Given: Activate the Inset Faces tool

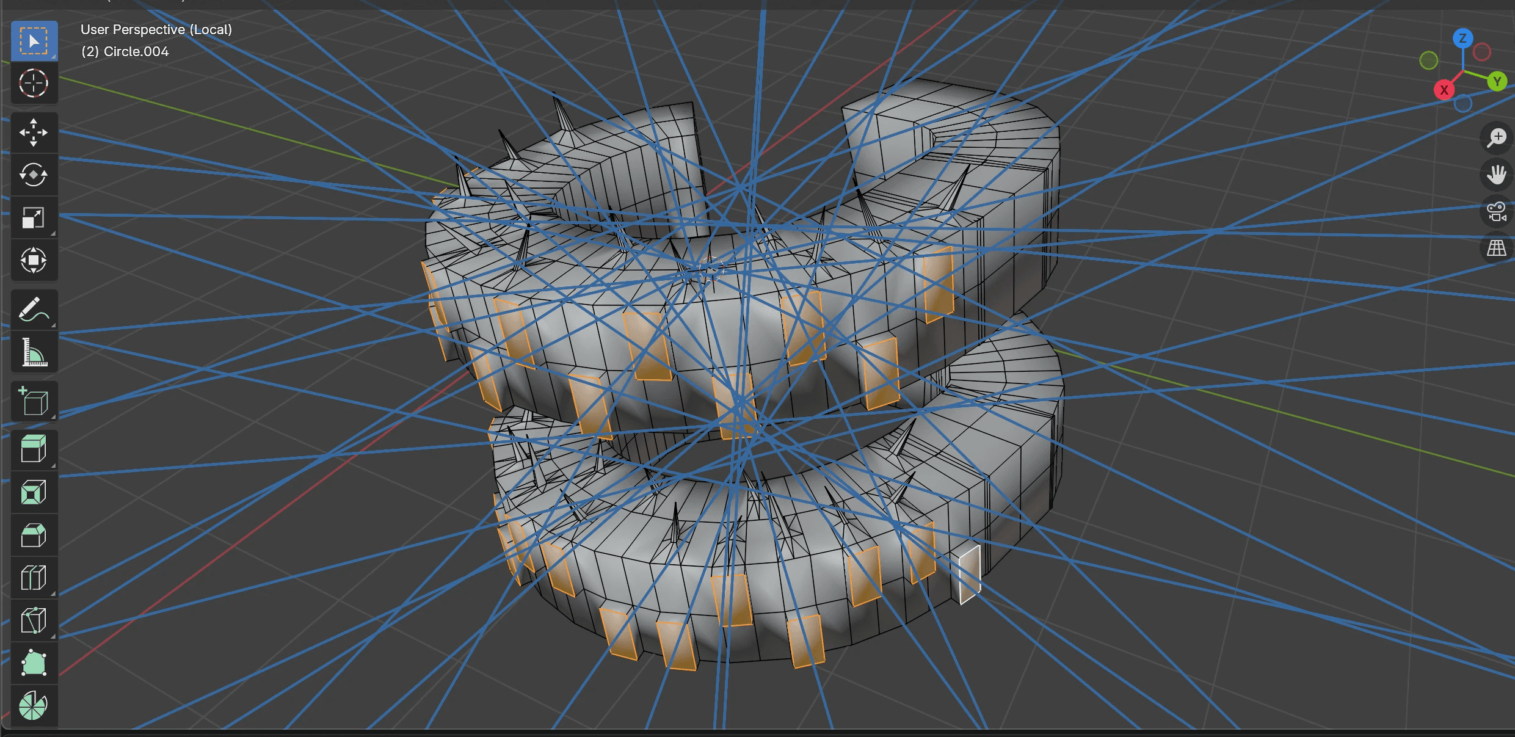Looking at the screenshot, I should pyautogui.click(x=34, y=493).
